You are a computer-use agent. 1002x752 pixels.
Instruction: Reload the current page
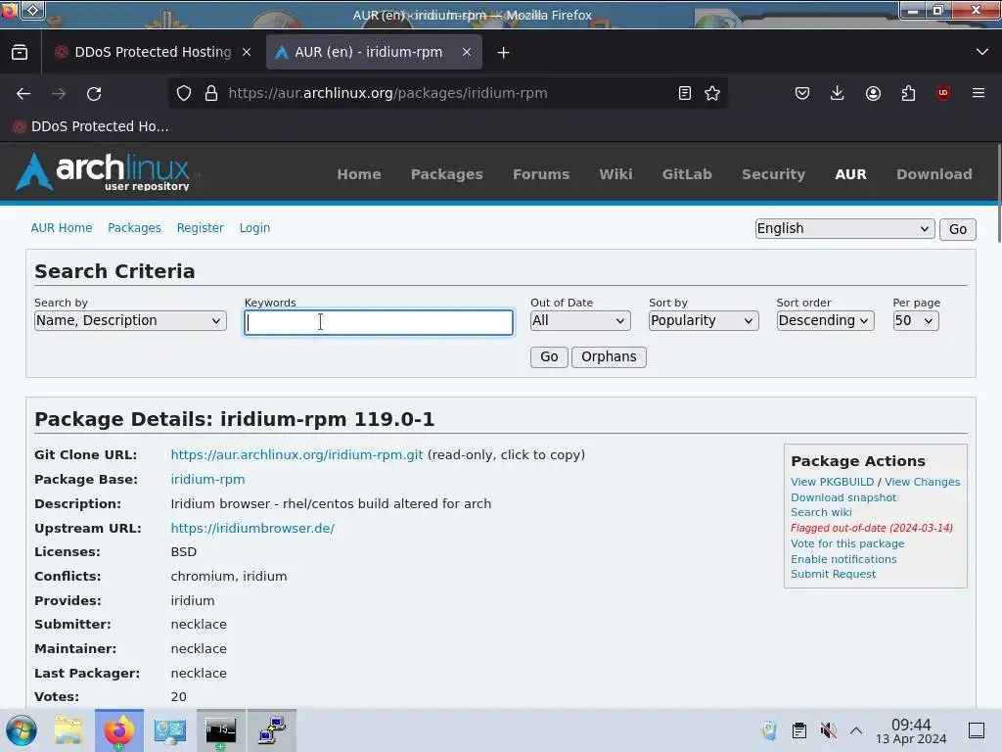94,93
